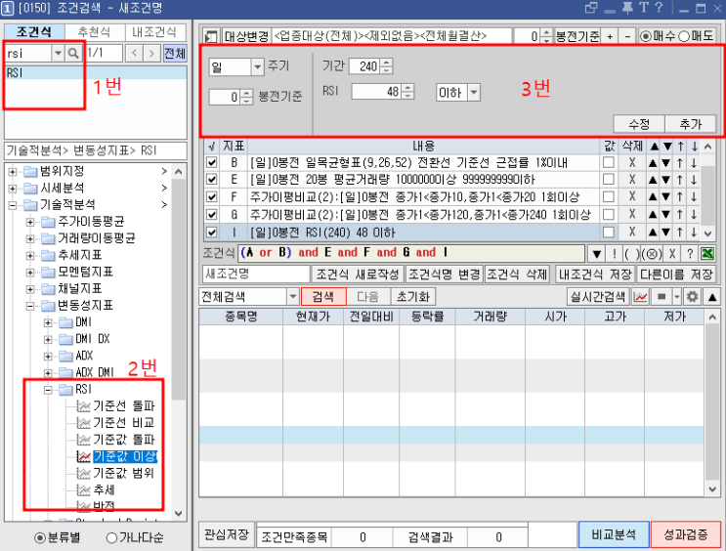Decrease the RSI 48 value stepper
Viewport: 726px width, 551px height.
point(407,96)
